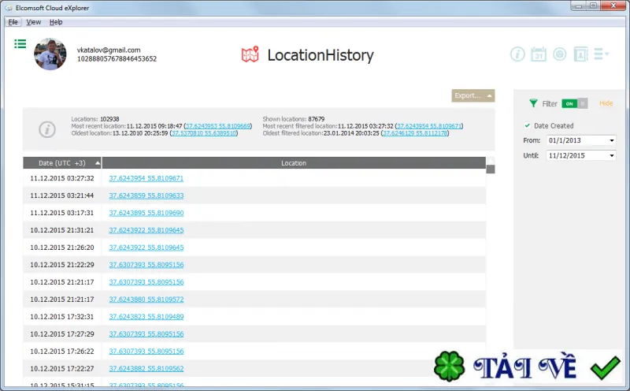
Task: Open the contacts book icon
Action: click(580, 54)
